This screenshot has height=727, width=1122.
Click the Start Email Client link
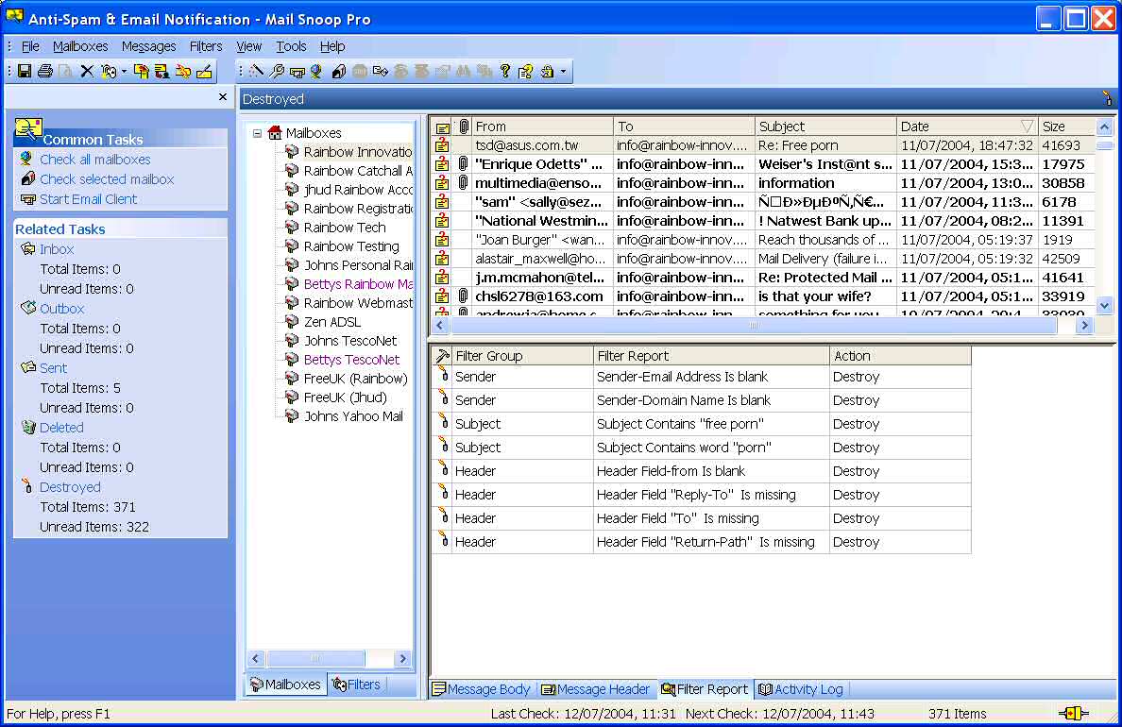pos(88,199)
